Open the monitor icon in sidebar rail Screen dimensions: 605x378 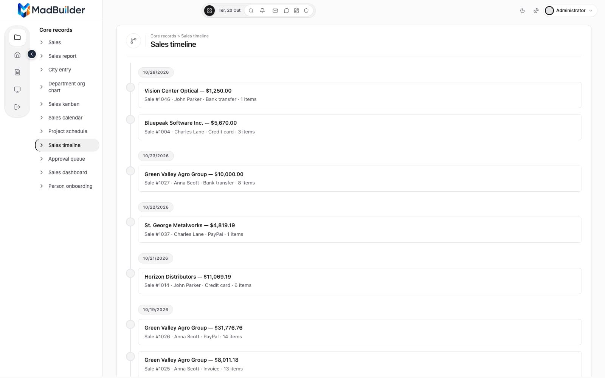point(17,90)
